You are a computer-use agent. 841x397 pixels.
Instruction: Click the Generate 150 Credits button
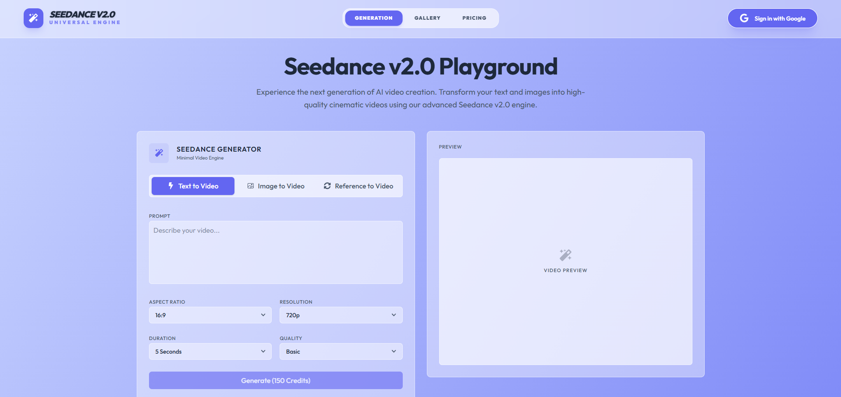[x=275, y=380]
